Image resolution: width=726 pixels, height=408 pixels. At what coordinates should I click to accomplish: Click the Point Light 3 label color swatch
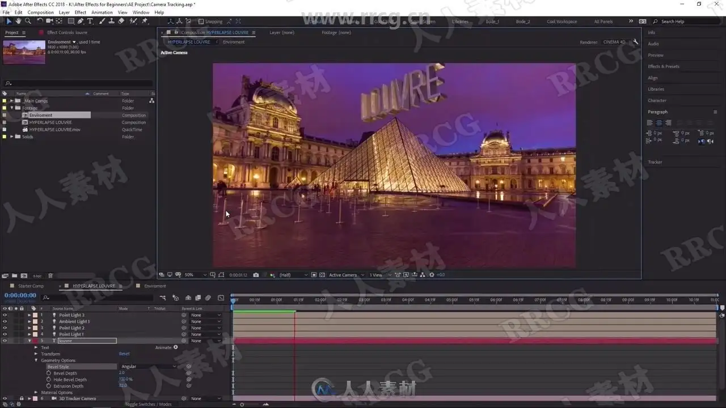click(x=35, y=315)
